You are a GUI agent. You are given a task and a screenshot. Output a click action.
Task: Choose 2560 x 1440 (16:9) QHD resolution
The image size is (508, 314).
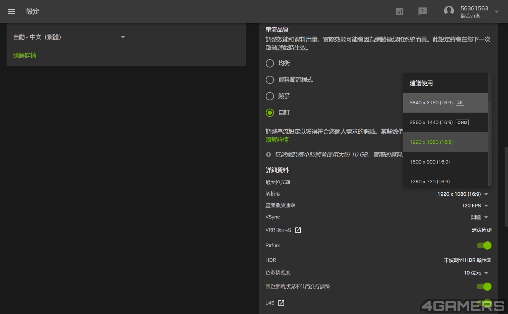pos(445,122)
